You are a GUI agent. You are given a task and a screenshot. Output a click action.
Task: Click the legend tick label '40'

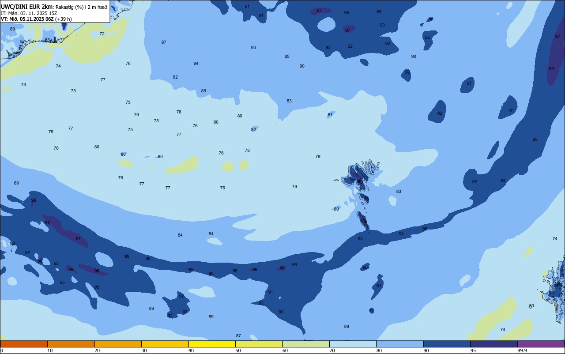pyautogui.click(x=191, y=350)
